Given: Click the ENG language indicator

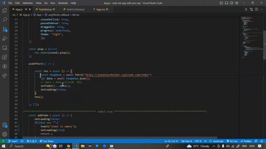Looking at the screenshot, I should point(244,146).
